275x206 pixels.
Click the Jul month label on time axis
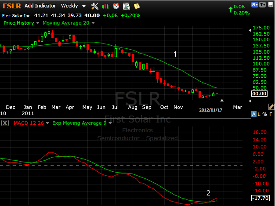click(115, 107)
